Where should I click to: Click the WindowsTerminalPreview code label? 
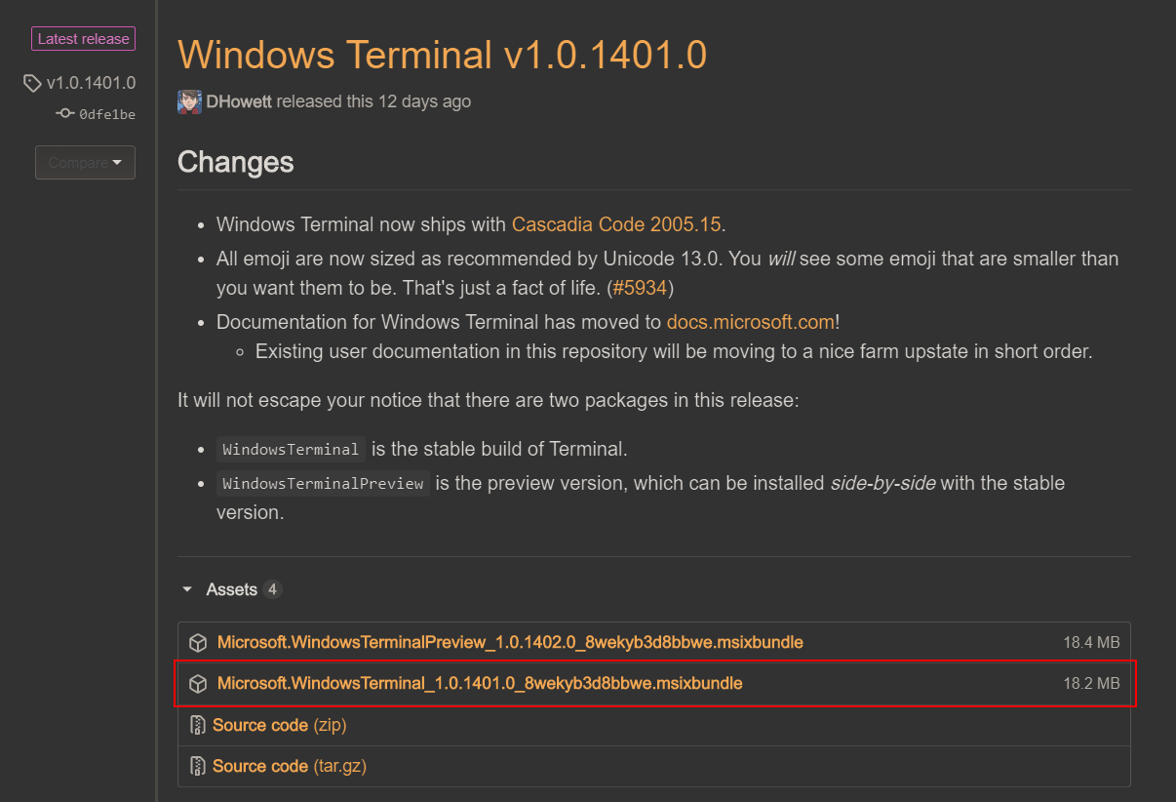click(x=323, y=483)
